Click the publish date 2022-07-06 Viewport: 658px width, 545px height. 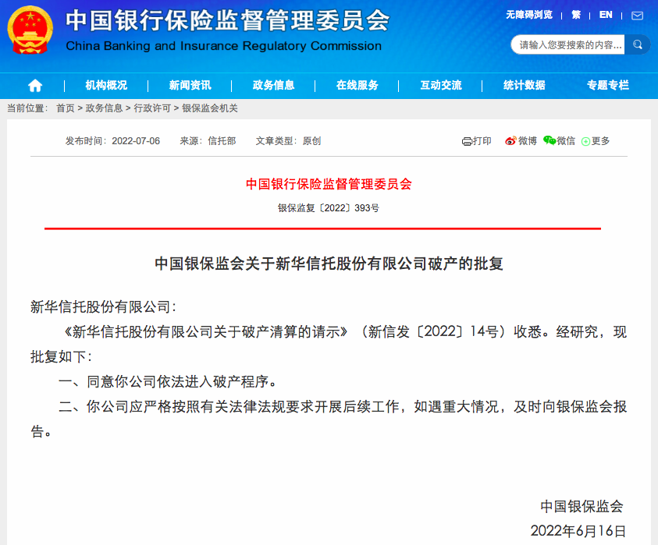pos(136,141)
